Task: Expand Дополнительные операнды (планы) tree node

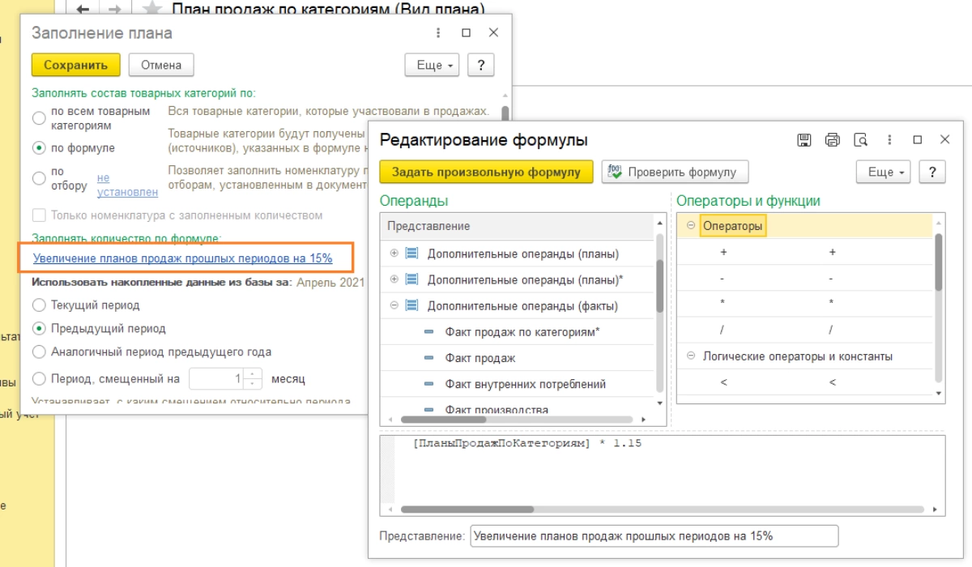Action: coord(394,254)
